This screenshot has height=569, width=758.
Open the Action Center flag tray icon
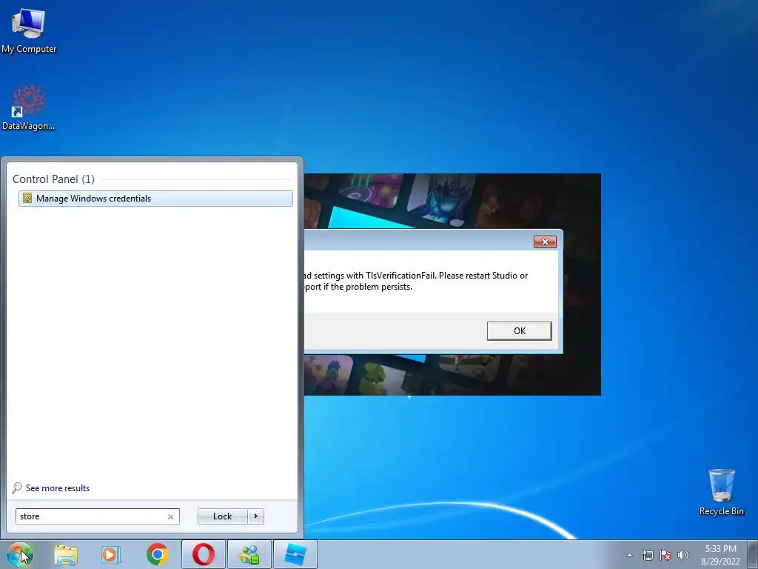[665, 555]
